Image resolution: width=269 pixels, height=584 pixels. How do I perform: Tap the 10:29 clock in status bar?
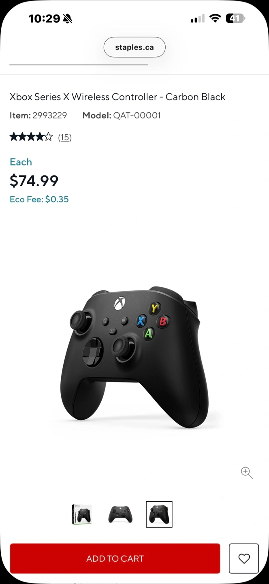pyautogui.click(x=44, y=19)
